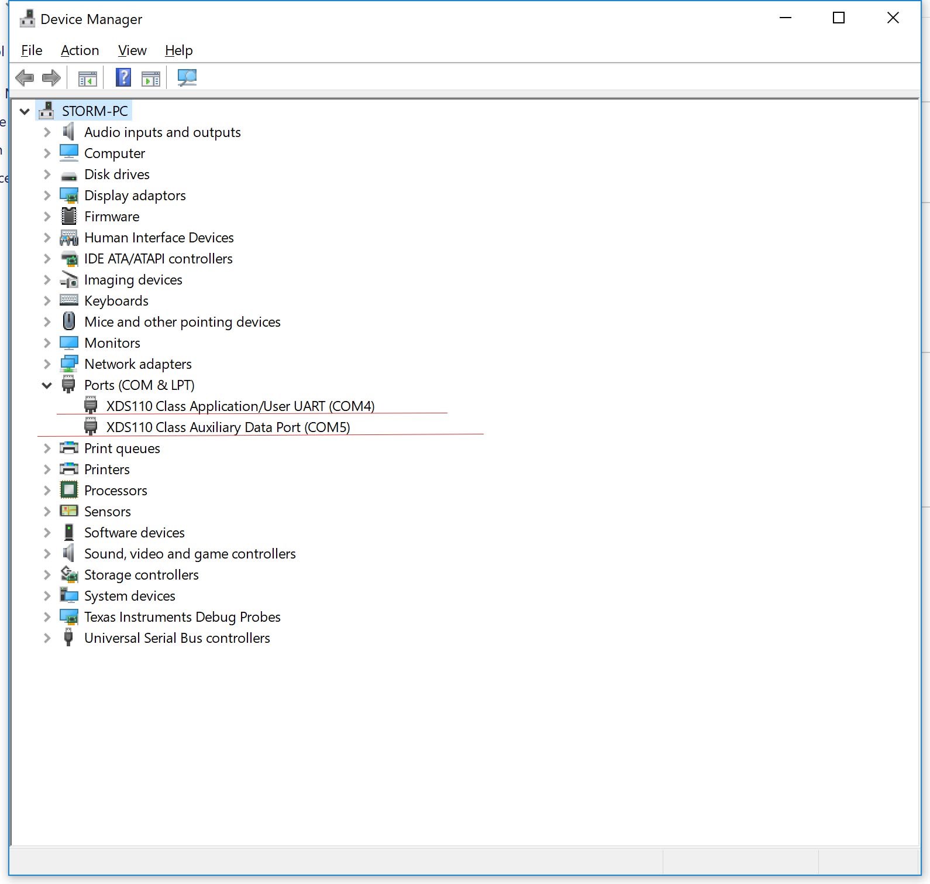Viewport: 930px width, 884px height.
Task: Close the Device Manager window
Action: pyautogui.click(x=893, y=18)
